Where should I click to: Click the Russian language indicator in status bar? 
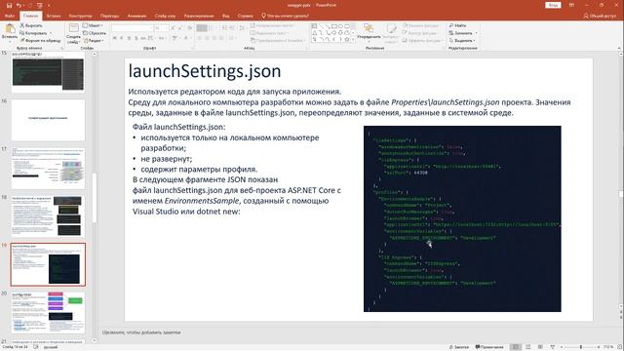click(x=50, y=347)
